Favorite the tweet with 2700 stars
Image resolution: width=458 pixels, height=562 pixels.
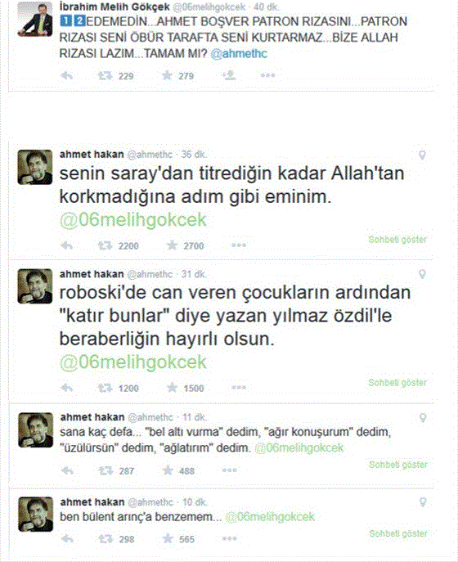pyautogui.click(x=172, y=245)
